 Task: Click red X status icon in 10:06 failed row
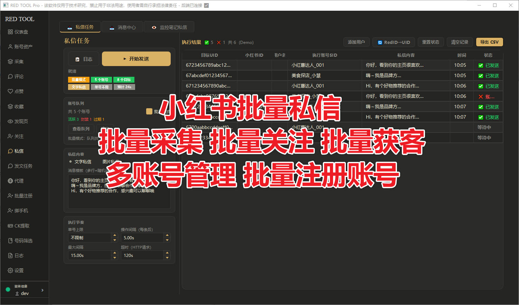coord(481,96)
